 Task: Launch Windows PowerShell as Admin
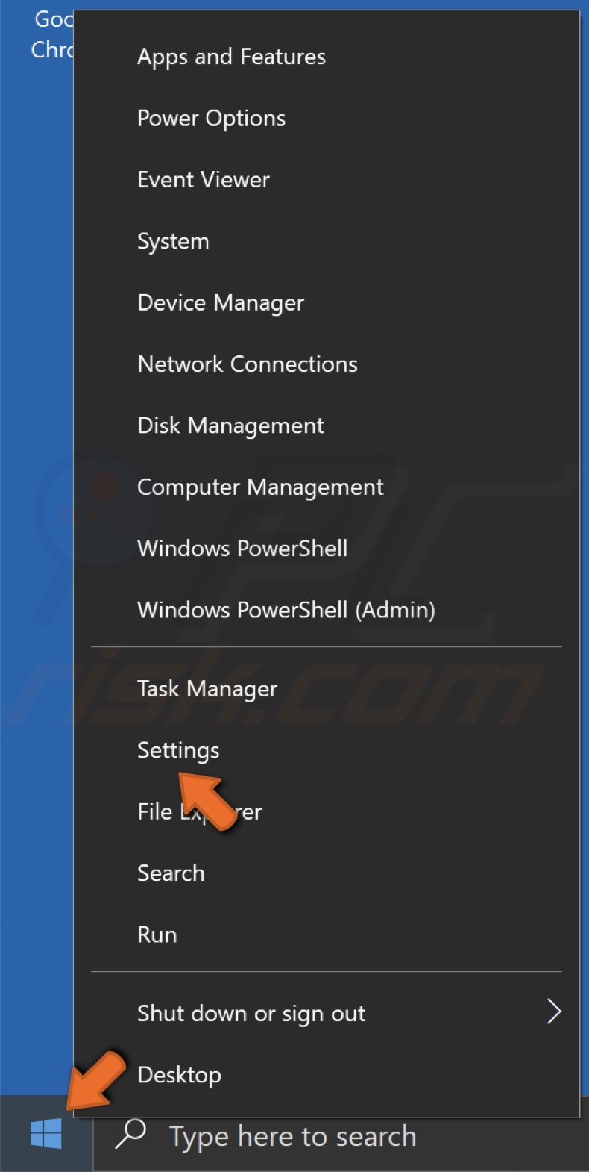(x=286, y=610)
